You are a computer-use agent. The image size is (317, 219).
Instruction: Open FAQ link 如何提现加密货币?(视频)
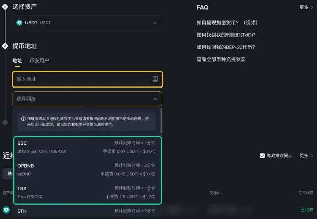[227, 22]
